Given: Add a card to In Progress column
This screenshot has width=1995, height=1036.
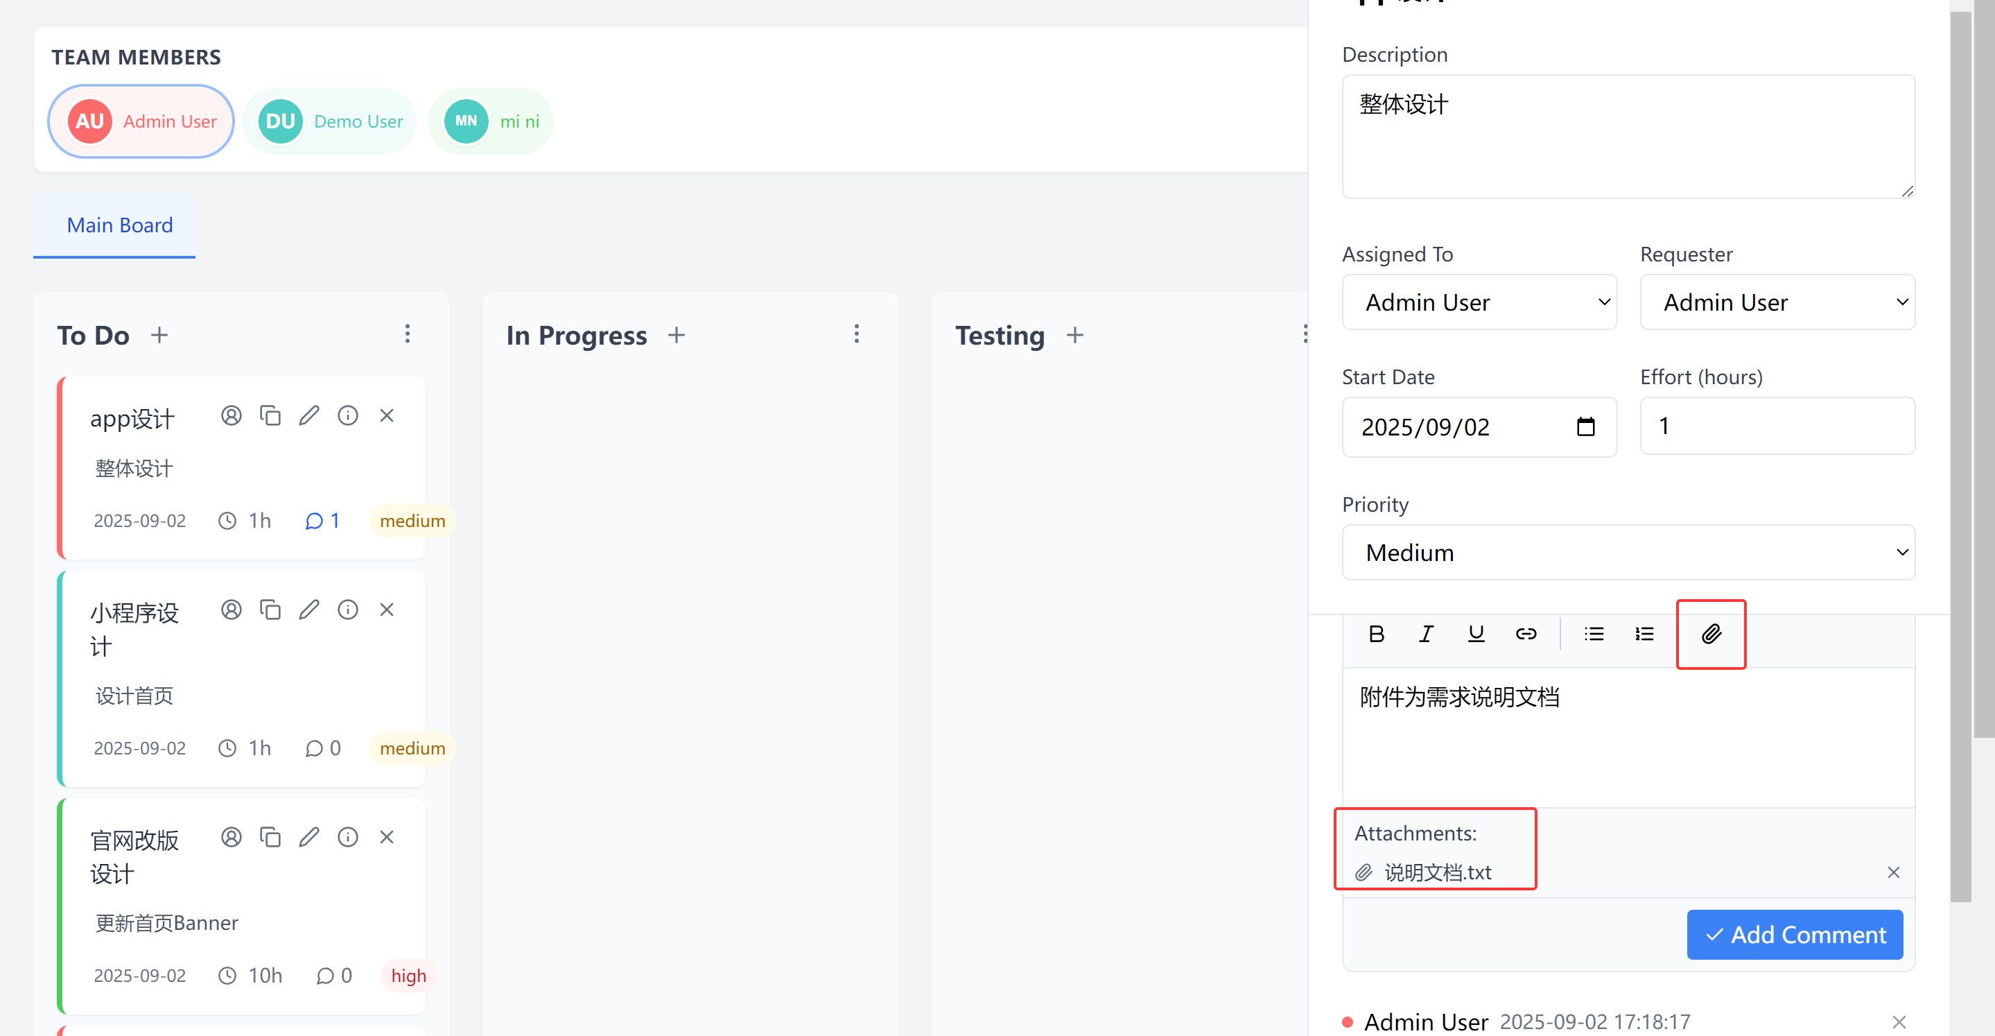Looking at the screenshot, I should tap(676, 335).
